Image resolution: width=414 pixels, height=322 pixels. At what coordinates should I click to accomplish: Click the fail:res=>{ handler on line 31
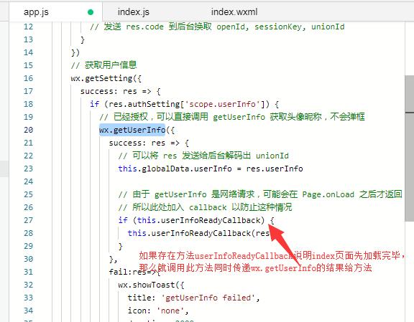point(134,272)
